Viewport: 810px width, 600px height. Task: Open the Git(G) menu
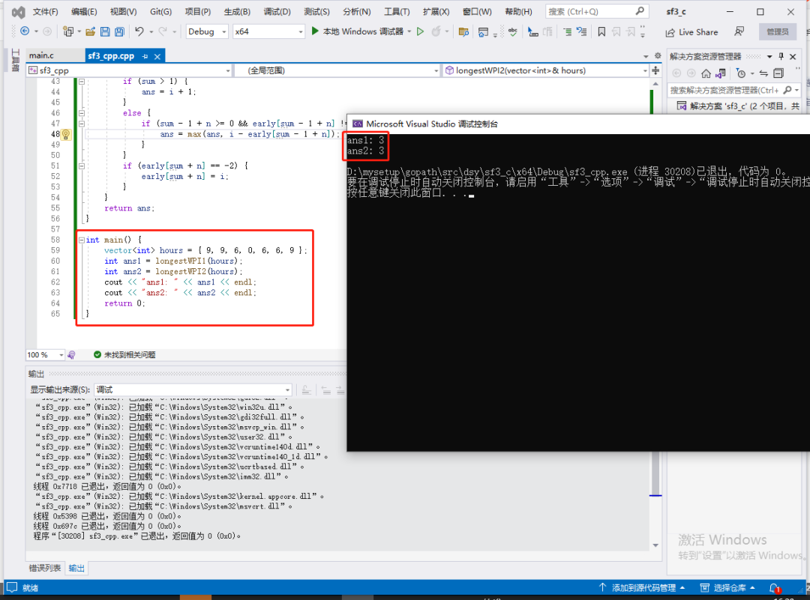(160, 11)
